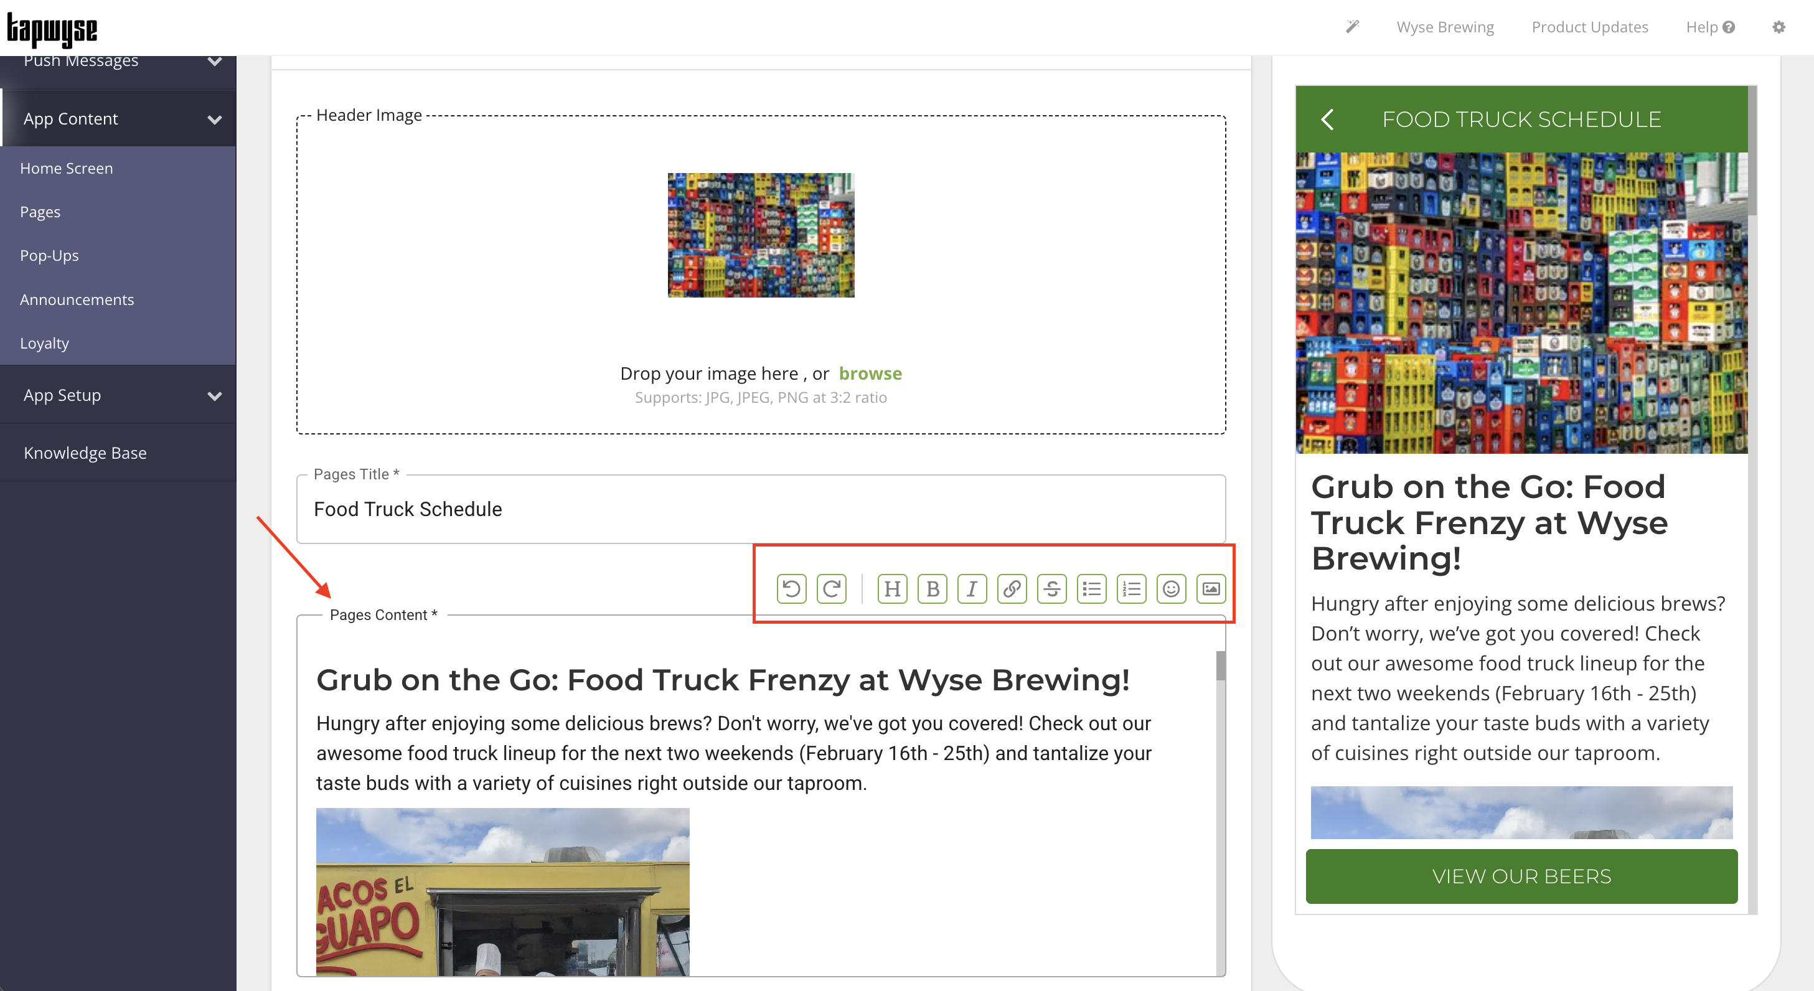Click the browse link to upload image
Image resolution: width=1814 pixels, height=991 pixels.
pyautogui.click(x=870, y=373)
